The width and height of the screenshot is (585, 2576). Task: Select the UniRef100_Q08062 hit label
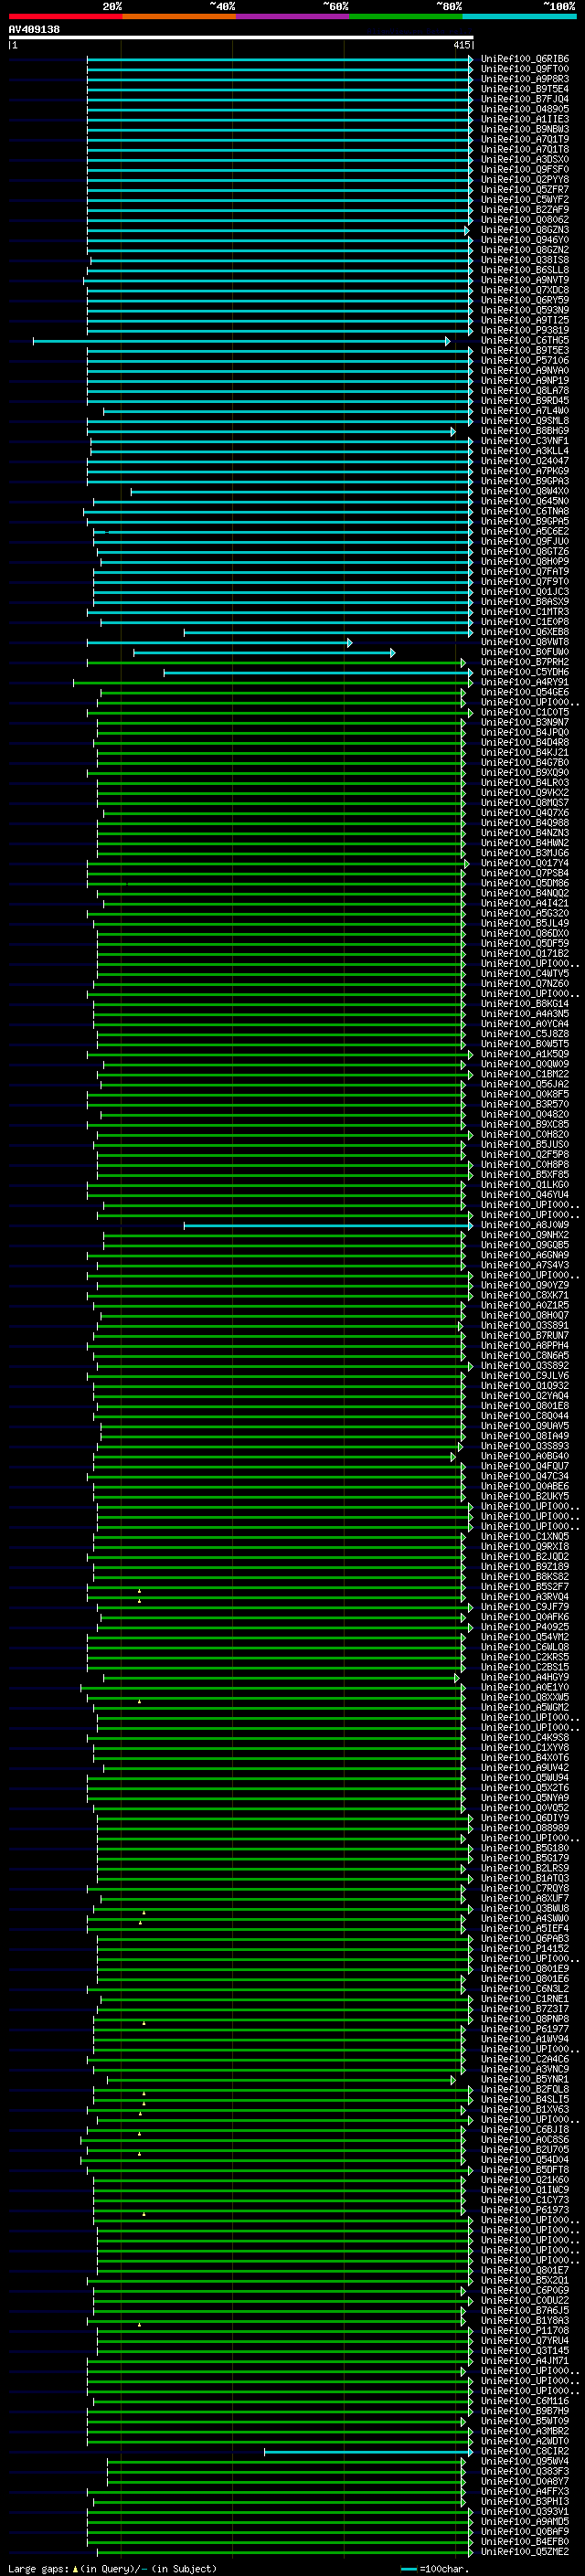[525, 220]
